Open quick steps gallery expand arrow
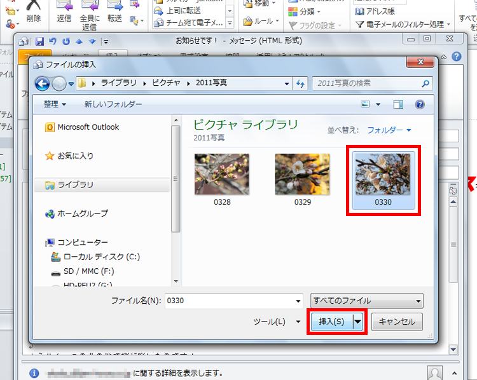The image size is (477, 380). tap(230, 23)
